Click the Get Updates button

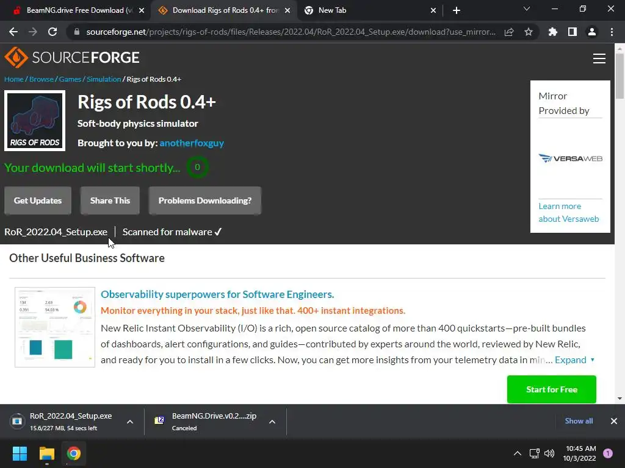tap(38, 200)
